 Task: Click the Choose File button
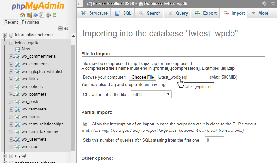click(x=143, y=77)
